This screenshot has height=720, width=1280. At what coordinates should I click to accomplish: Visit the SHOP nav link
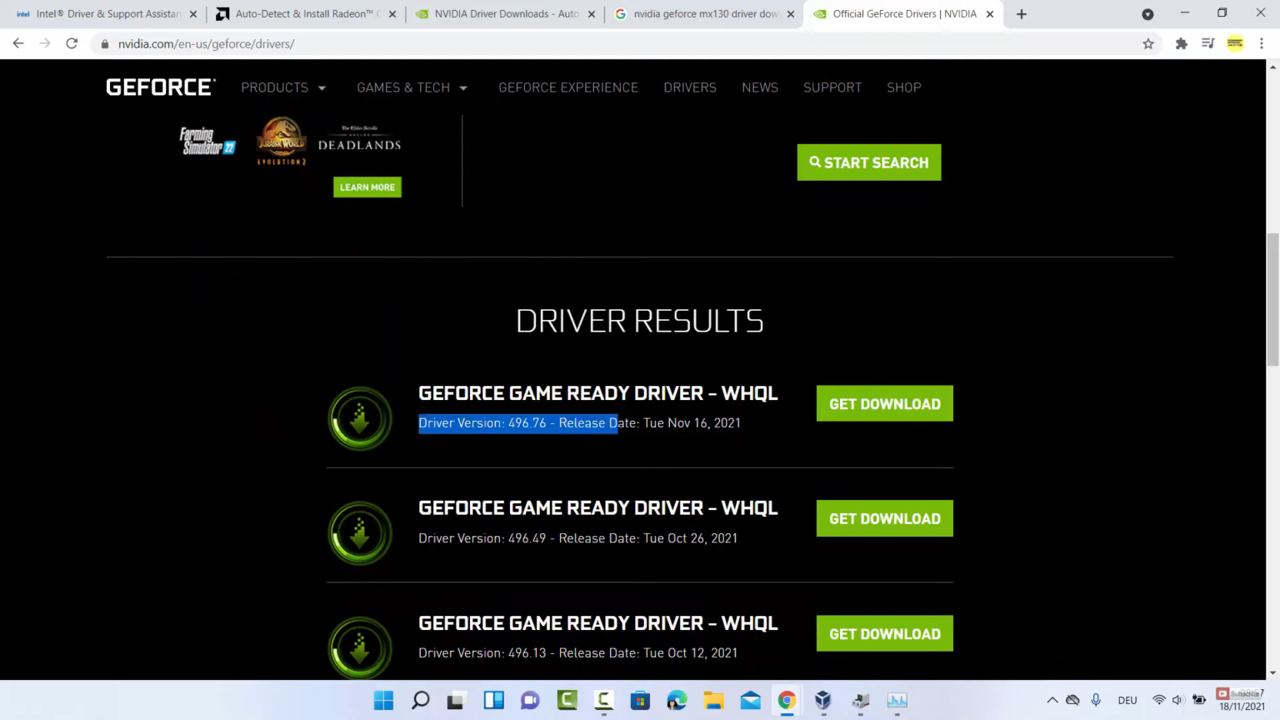pos(904,87)
